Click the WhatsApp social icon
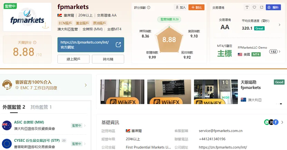The image size is (287, 150). point(267,122)
